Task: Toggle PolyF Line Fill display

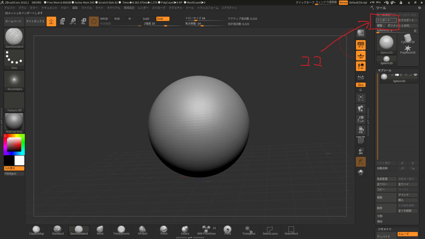Action: click(361, 140)
